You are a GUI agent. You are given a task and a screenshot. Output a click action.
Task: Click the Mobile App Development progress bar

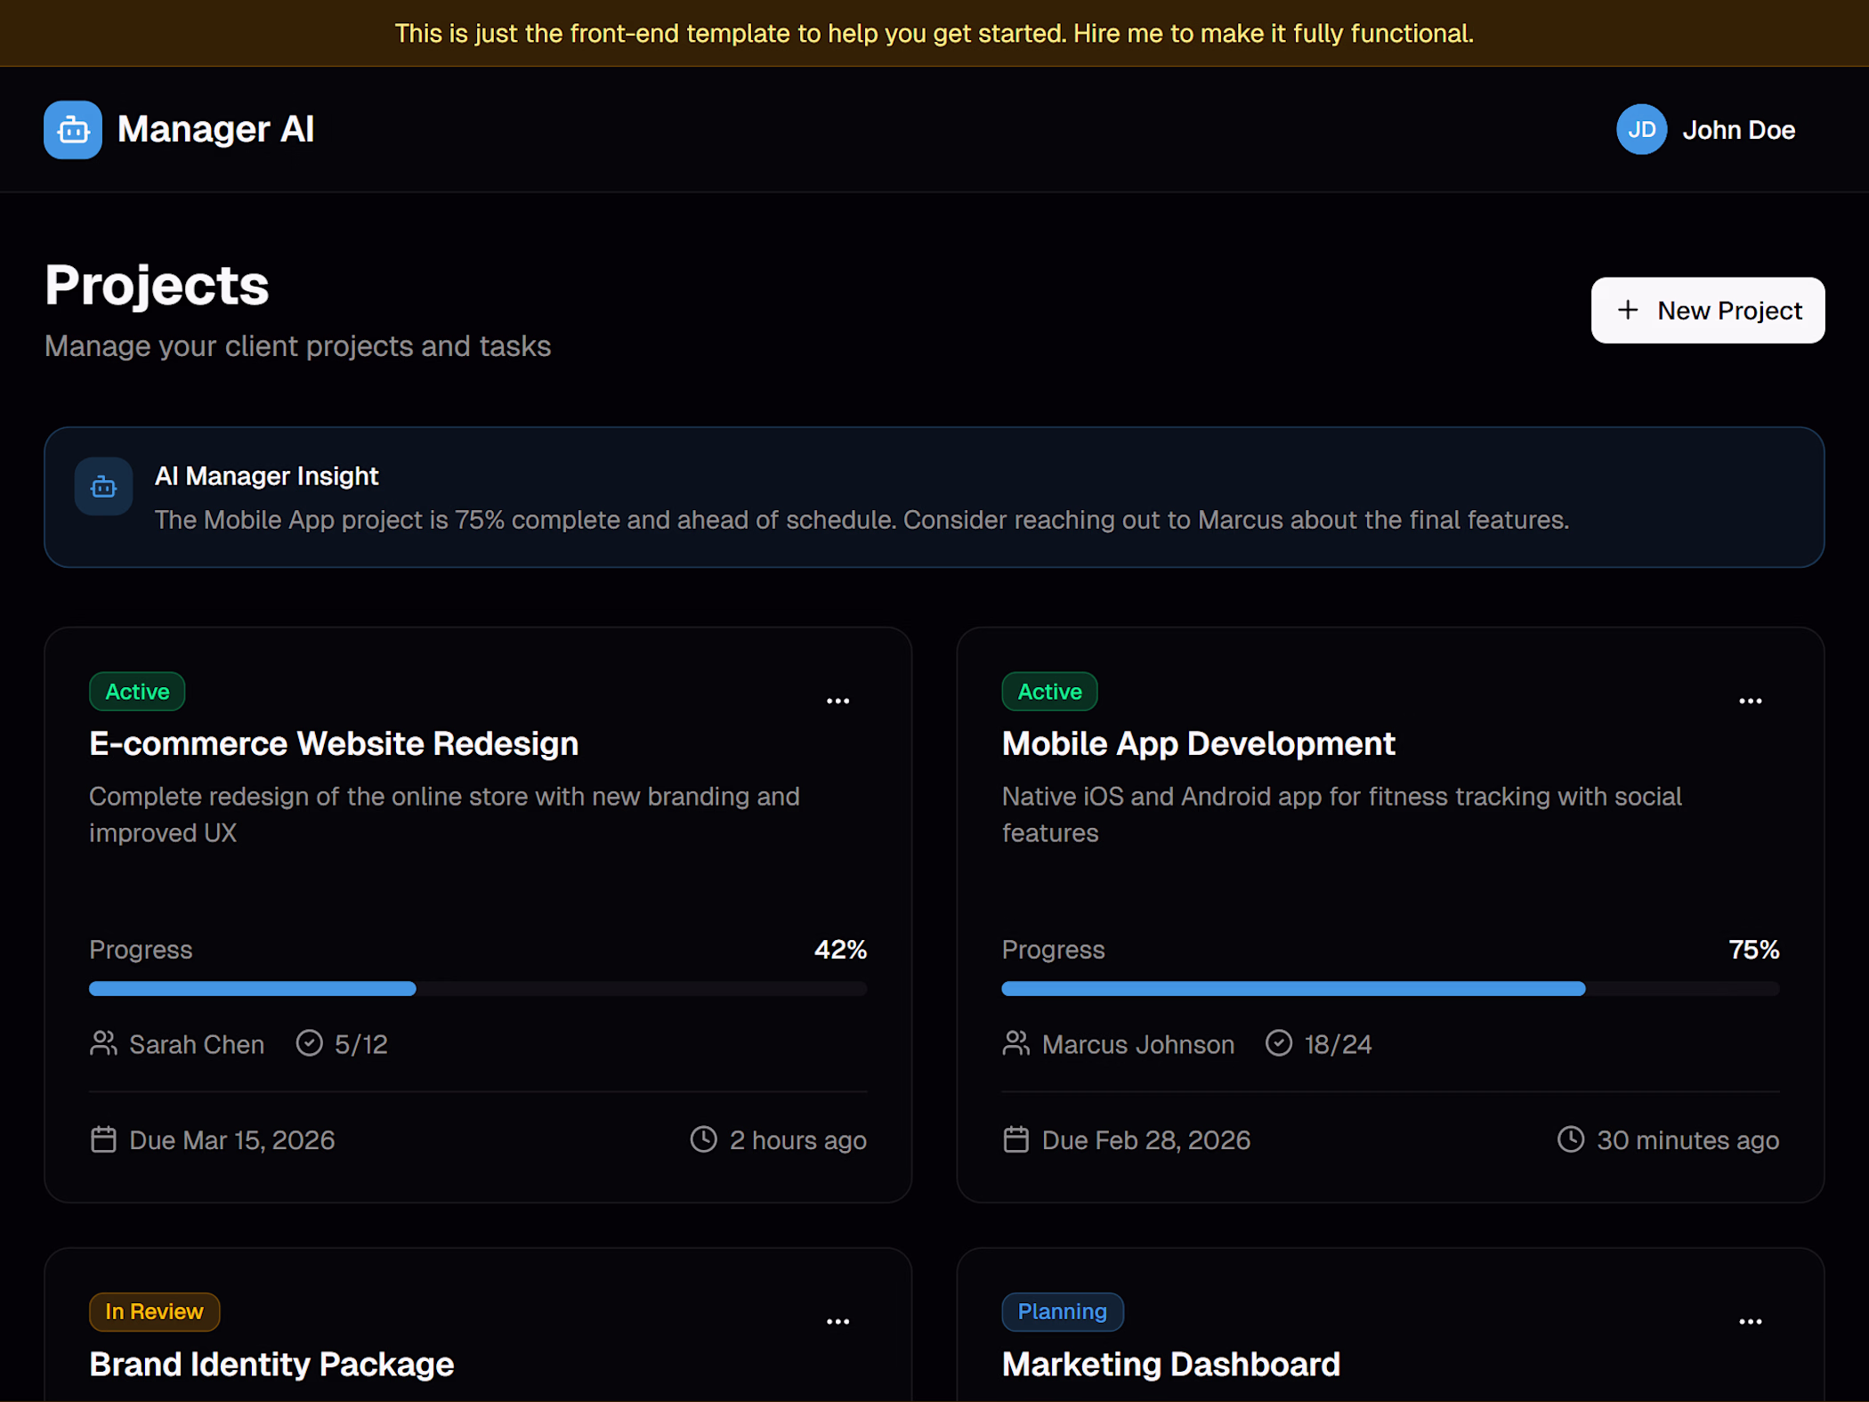click(1389, 989)
